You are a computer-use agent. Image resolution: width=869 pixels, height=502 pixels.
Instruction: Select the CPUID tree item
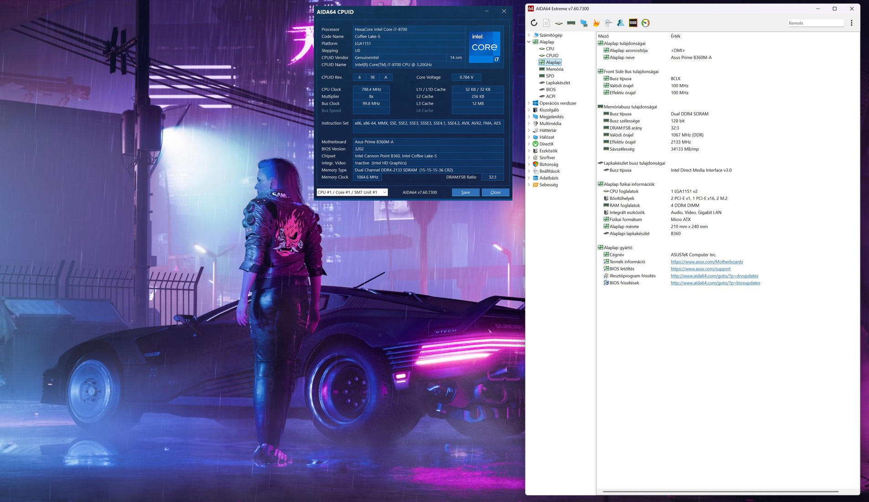[552, 56]
